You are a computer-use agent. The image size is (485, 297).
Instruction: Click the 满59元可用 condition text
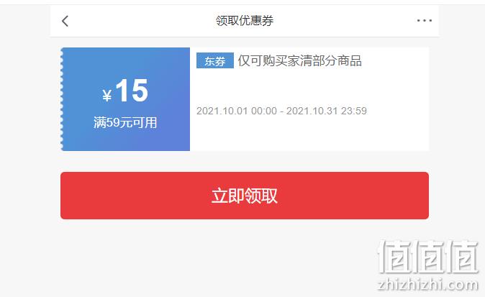pos(125,122)
